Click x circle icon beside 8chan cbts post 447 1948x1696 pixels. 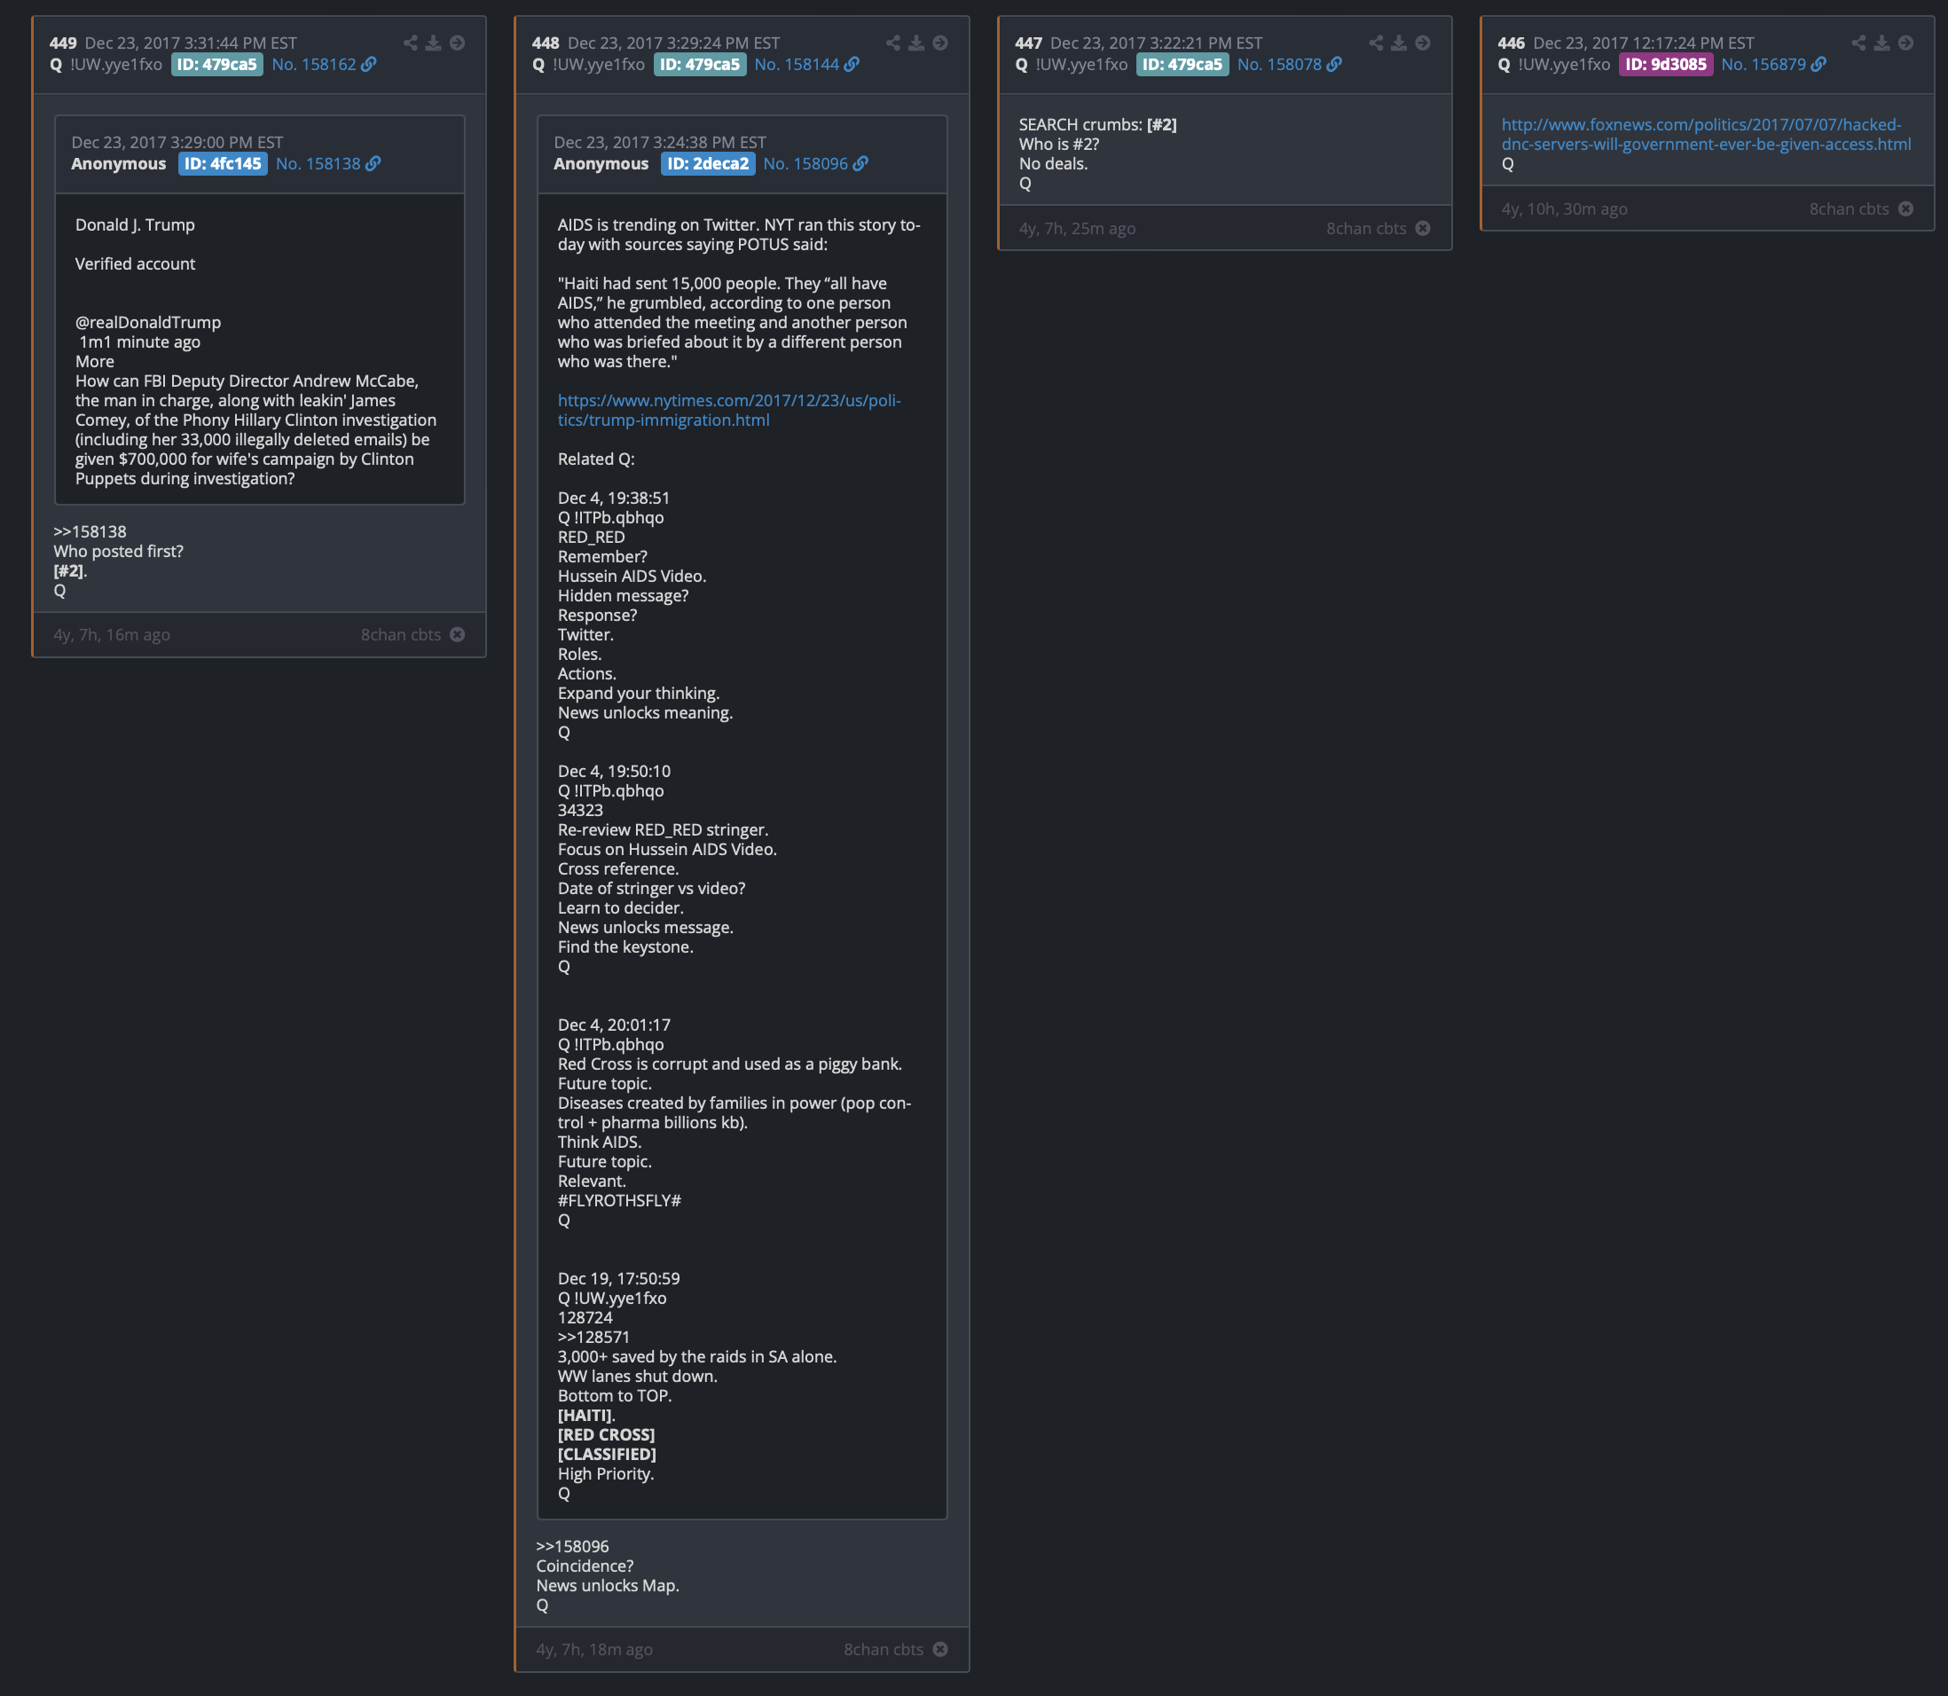click(x=1423, y=228)
